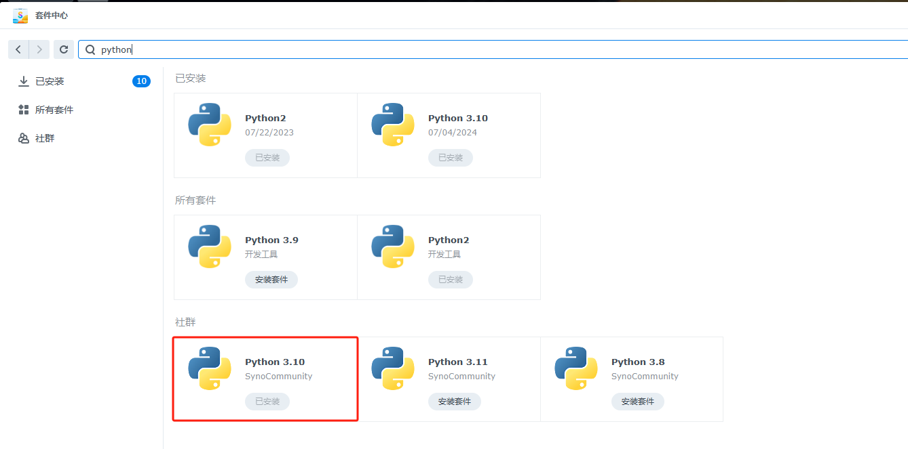This screenshot has height=449, width=908.
Task: Click 07/22/2023 date under Python2
Action: 269,133
